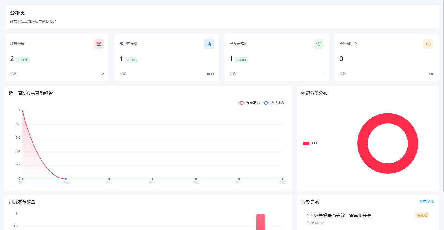Click the 待办事项 panel heading

pos(310,202)
